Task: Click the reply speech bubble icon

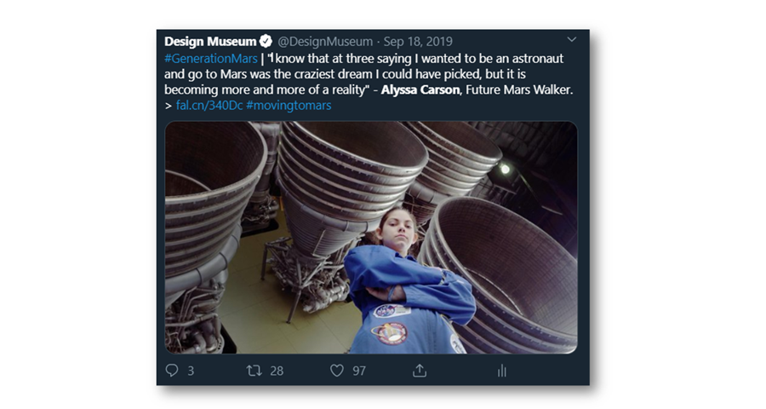Action: [x=172, y=371]
